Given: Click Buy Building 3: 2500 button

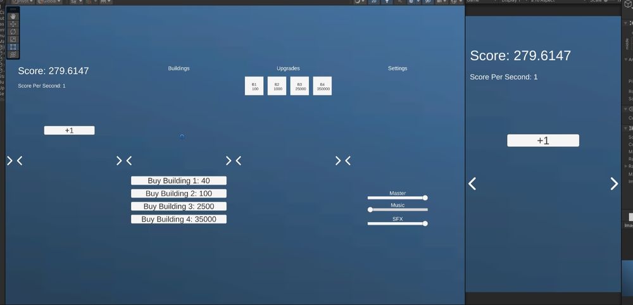Looking at the screenshot, I should click(x=179, y=206).
